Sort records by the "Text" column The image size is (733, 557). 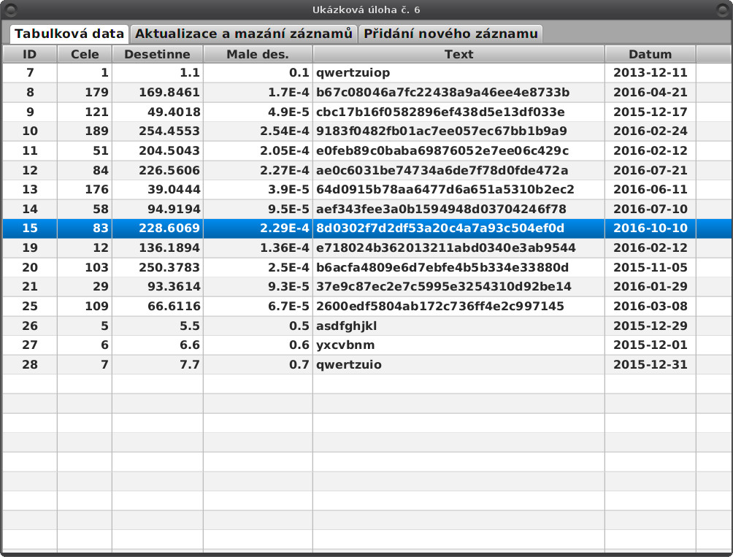click(x=458, y=53)
